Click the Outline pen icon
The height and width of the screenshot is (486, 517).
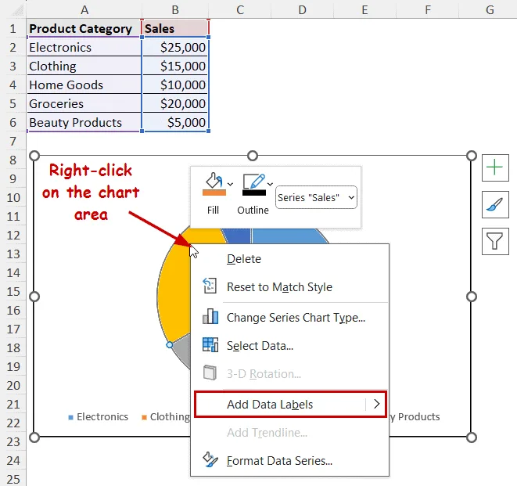253,181
